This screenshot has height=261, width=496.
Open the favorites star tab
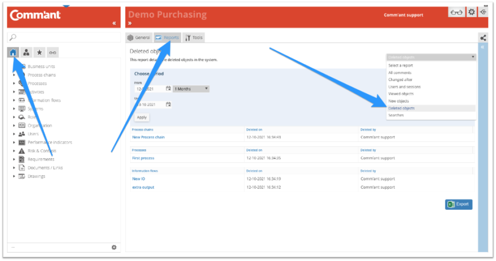point(40,52)
